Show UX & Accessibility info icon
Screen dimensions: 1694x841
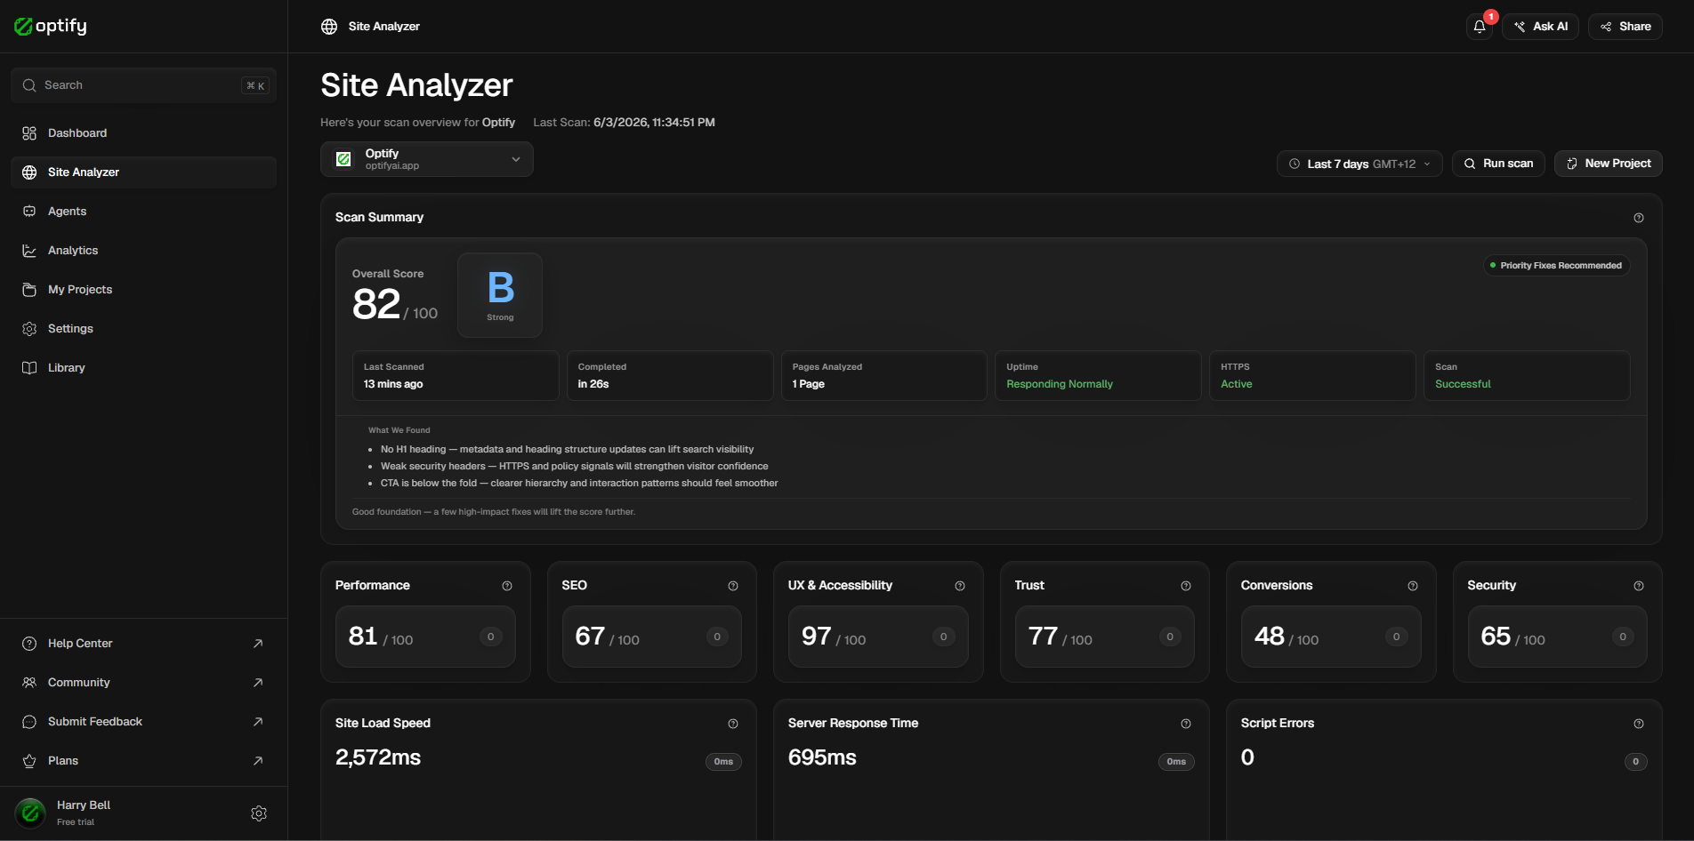(960, 586)
